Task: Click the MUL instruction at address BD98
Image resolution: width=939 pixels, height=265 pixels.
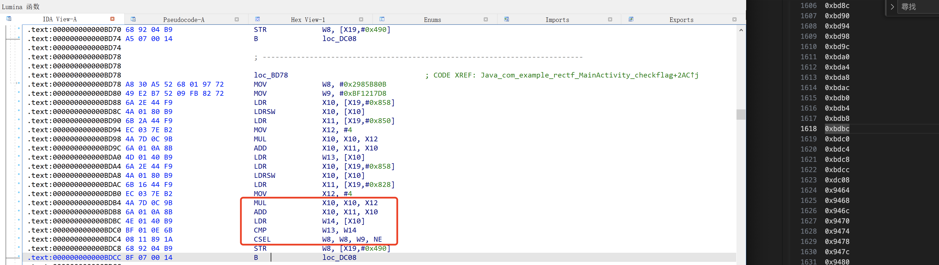Action: [x=260, y=139]
